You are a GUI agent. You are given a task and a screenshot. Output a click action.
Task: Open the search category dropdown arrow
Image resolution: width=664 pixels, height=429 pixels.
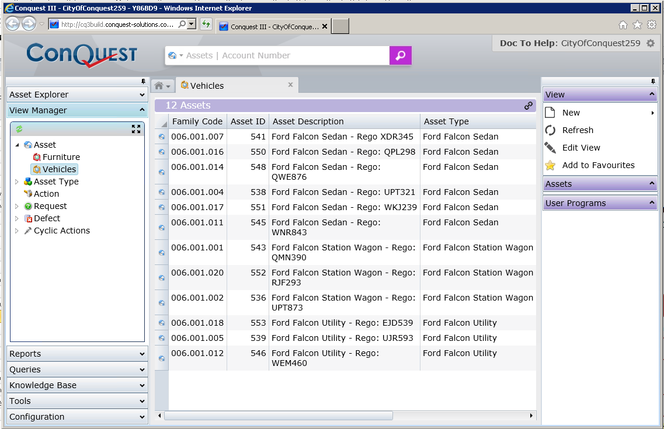pos(181,55)
